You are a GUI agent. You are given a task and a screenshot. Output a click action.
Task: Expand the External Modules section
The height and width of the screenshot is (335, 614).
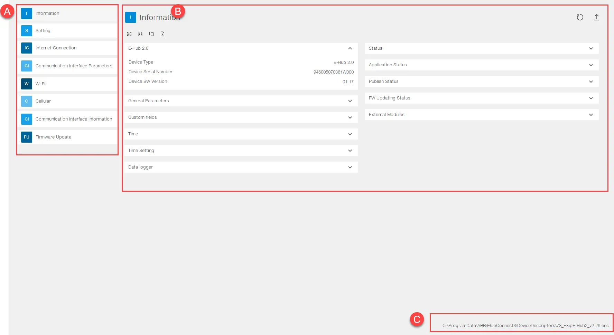point(591,115)
